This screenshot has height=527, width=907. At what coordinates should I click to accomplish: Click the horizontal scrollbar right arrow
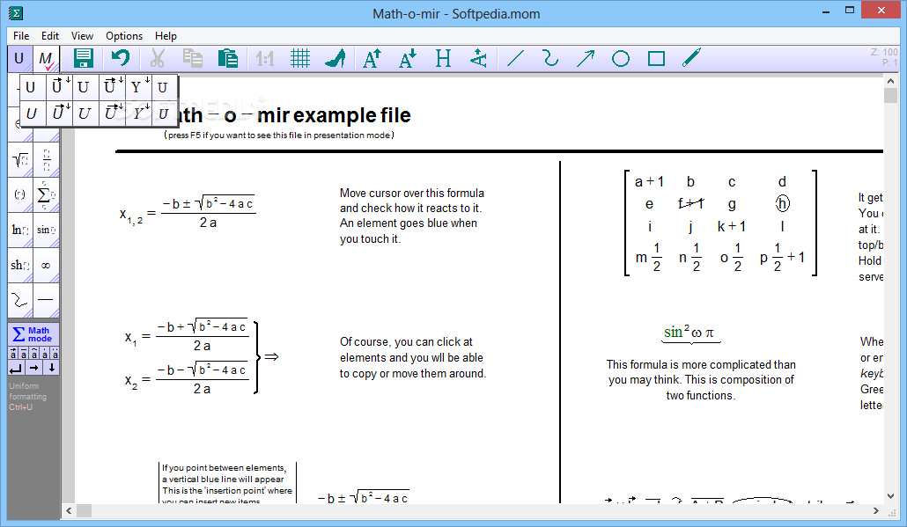(876, 511)
